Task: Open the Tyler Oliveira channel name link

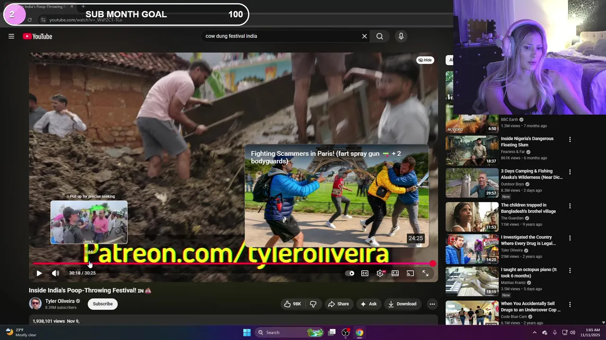Action: (x=60, y=301)
